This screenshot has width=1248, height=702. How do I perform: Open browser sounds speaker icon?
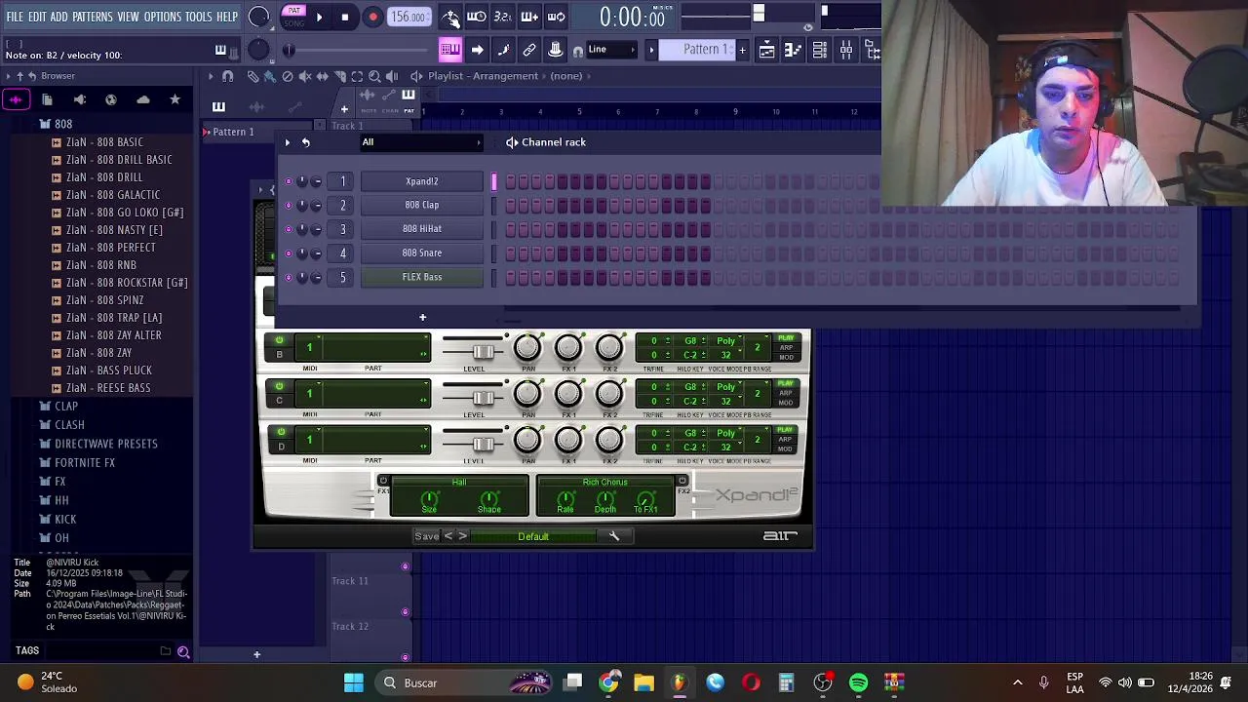80,99
